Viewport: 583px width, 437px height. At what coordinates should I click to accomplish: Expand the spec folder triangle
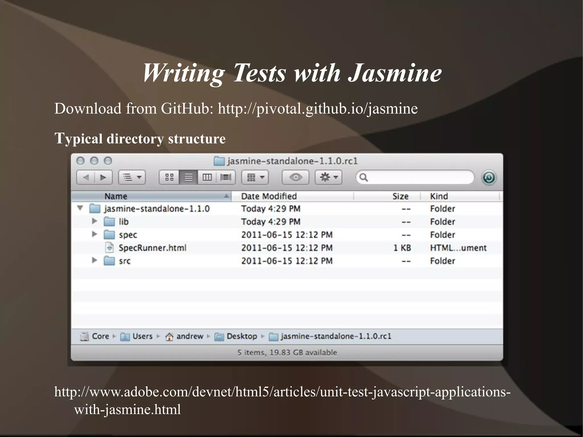pos(95,234)
